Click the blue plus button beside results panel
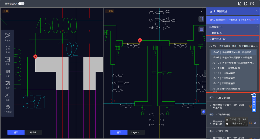The image size is (260, 139). tap(204, 112)
